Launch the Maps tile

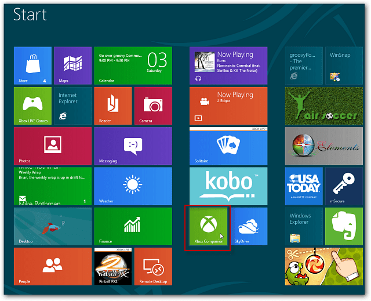[x=72, y=66]
